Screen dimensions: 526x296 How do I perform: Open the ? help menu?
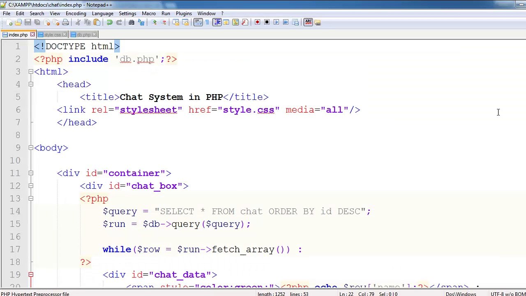click(222, 14)
